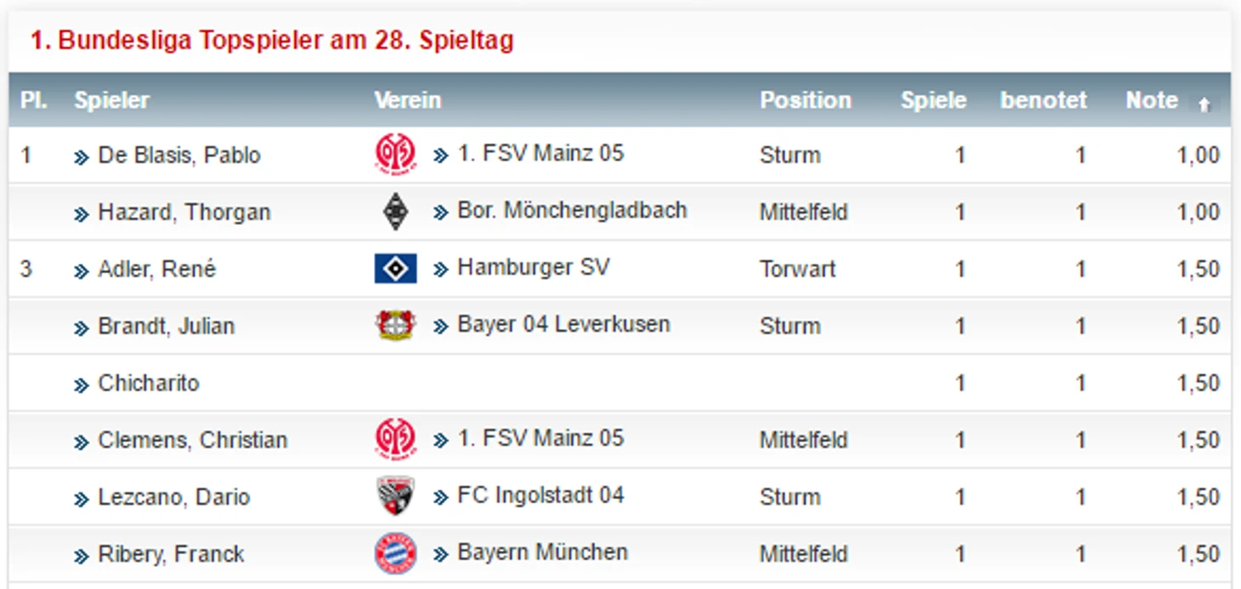Open player De Blasis, Pablo

pos(179,155)
